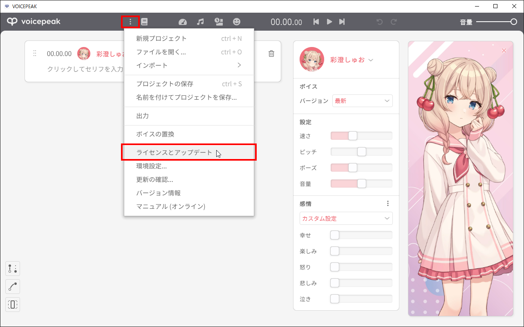Delete the line with trash icon
The width and height of the screenshot is (524, 327).
(x=271, y=54)
